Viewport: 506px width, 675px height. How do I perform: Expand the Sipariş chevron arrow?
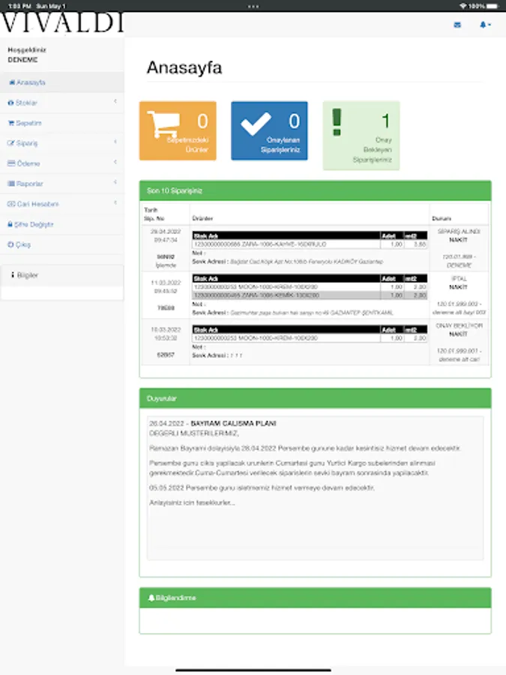pos(115,142)
